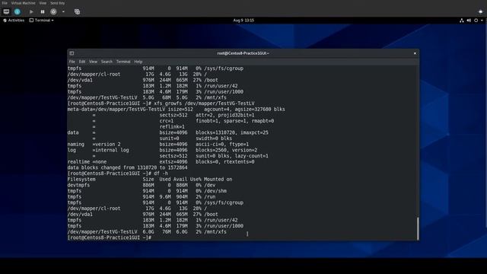
Task: Open the Terminal menu in terminal menubar
Action: 123,62
